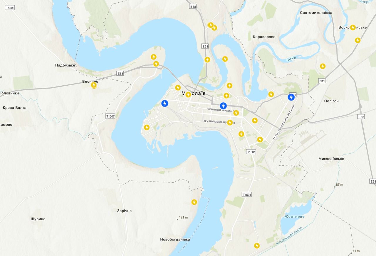The width and height of the screenshot is (376, 256).
Task: Select yellow charger marker covering Миколаїв label
Action: pos(188,94)
